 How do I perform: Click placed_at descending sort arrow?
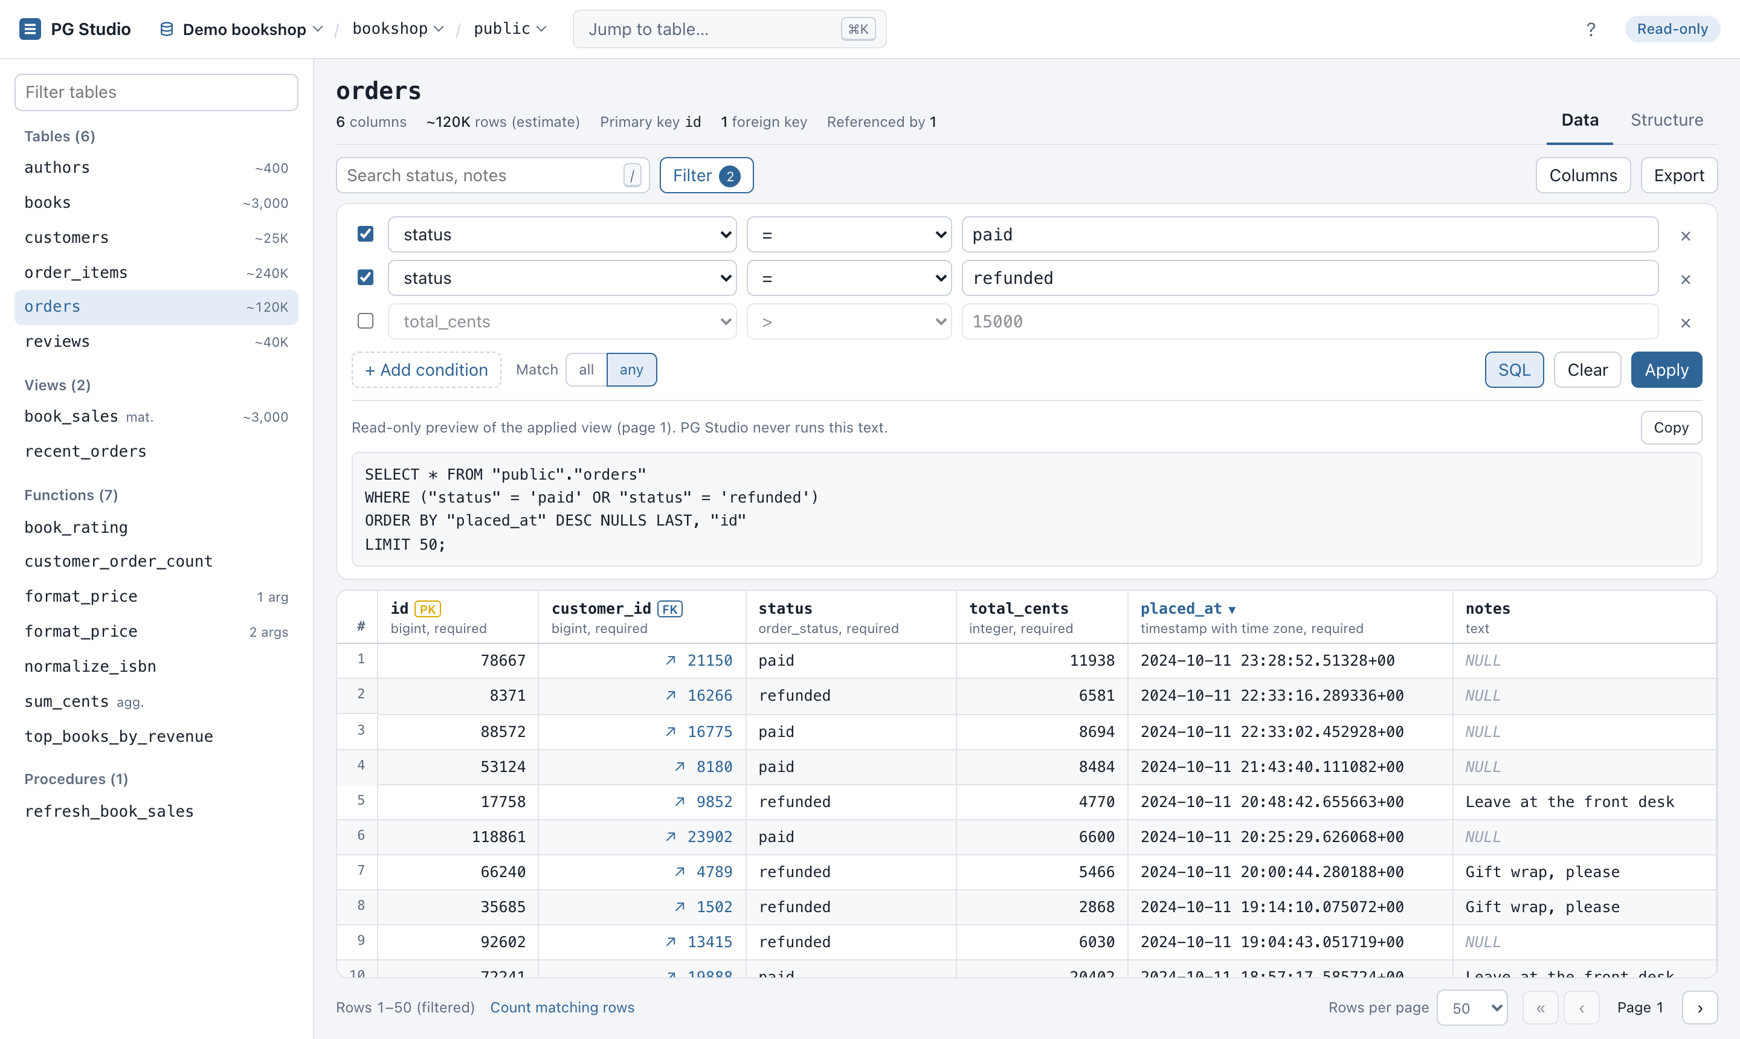pos(1232,610)
